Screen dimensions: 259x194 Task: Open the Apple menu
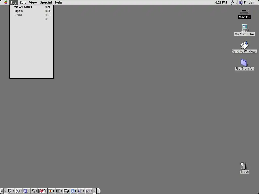(6, 3)
